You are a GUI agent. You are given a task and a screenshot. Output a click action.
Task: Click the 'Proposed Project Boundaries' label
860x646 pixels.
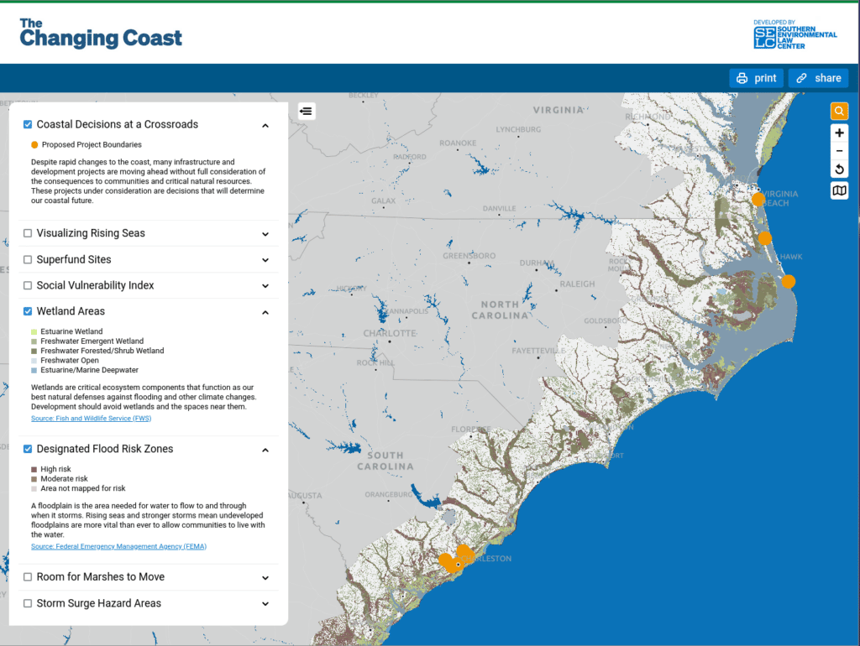pyautogui.click(x=92, y=144)
